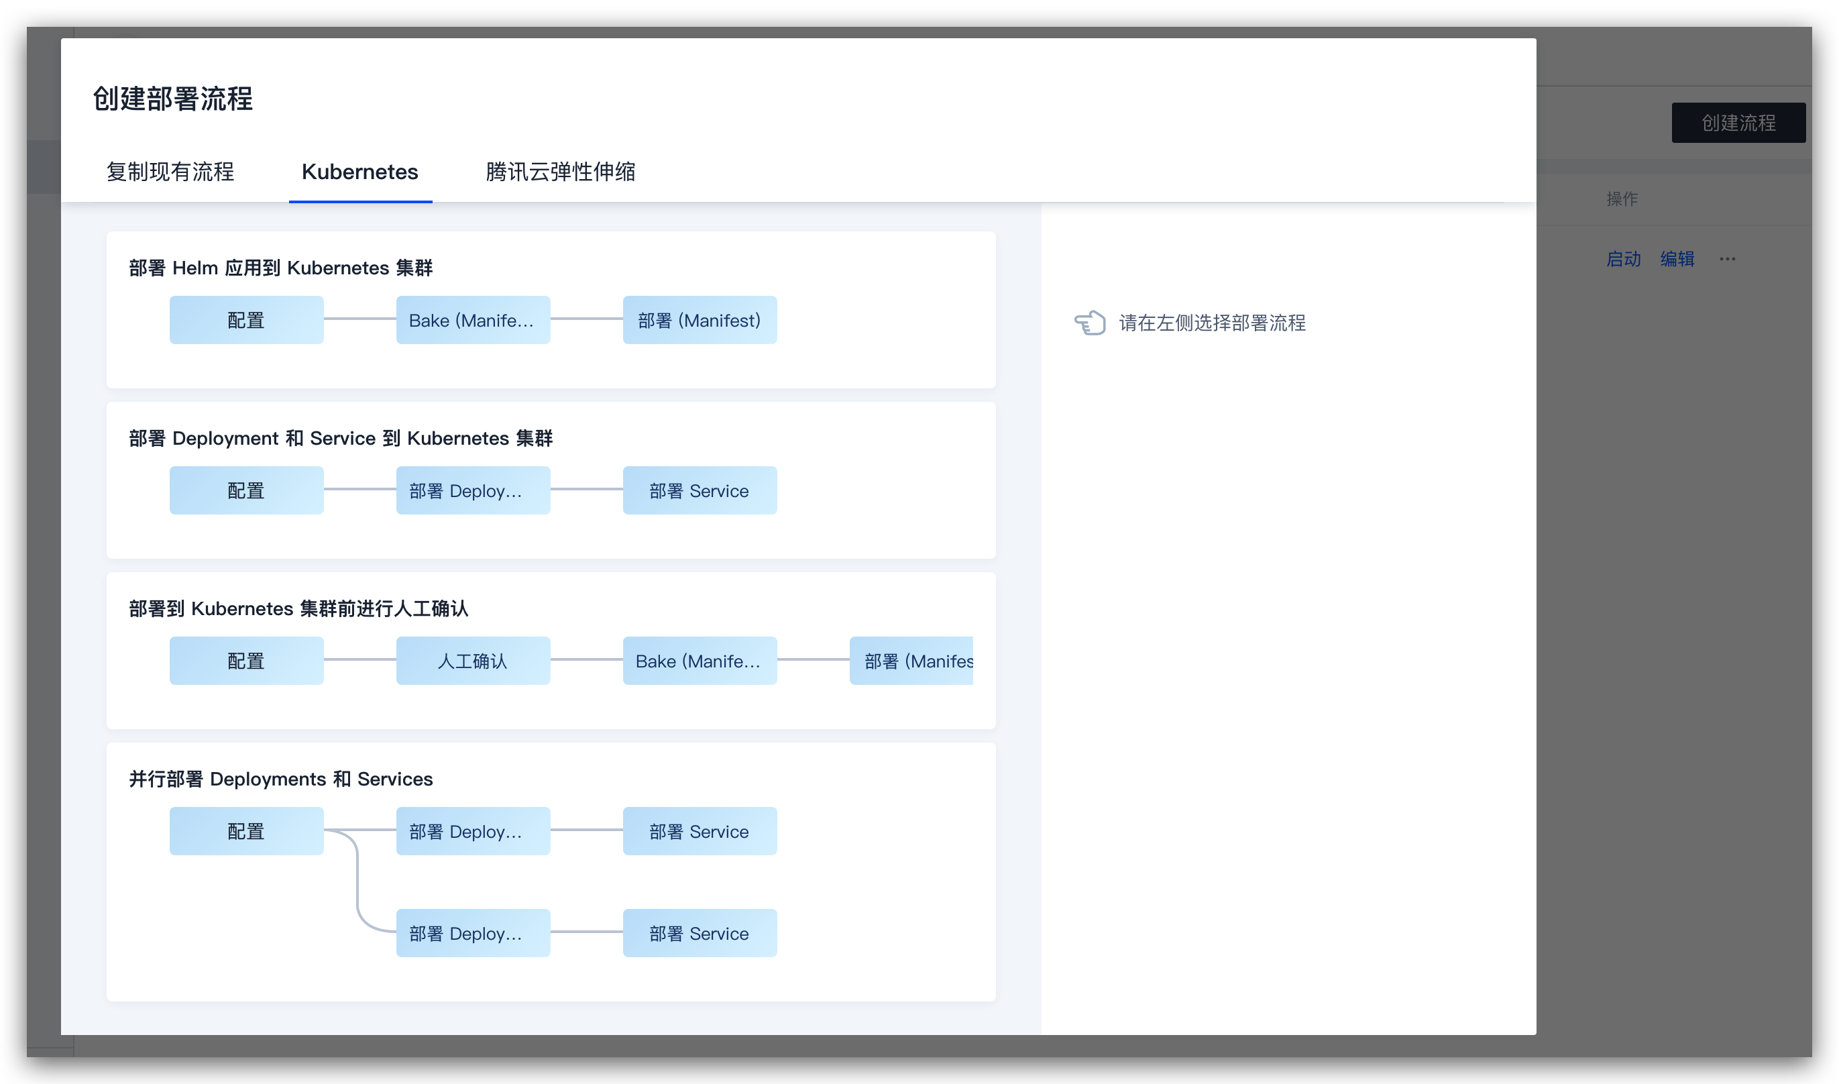This screenshot has height=1084, width=1839.
Task: Click lower 部署 Service stage in 并行部署 template
Action: point(699,933)
